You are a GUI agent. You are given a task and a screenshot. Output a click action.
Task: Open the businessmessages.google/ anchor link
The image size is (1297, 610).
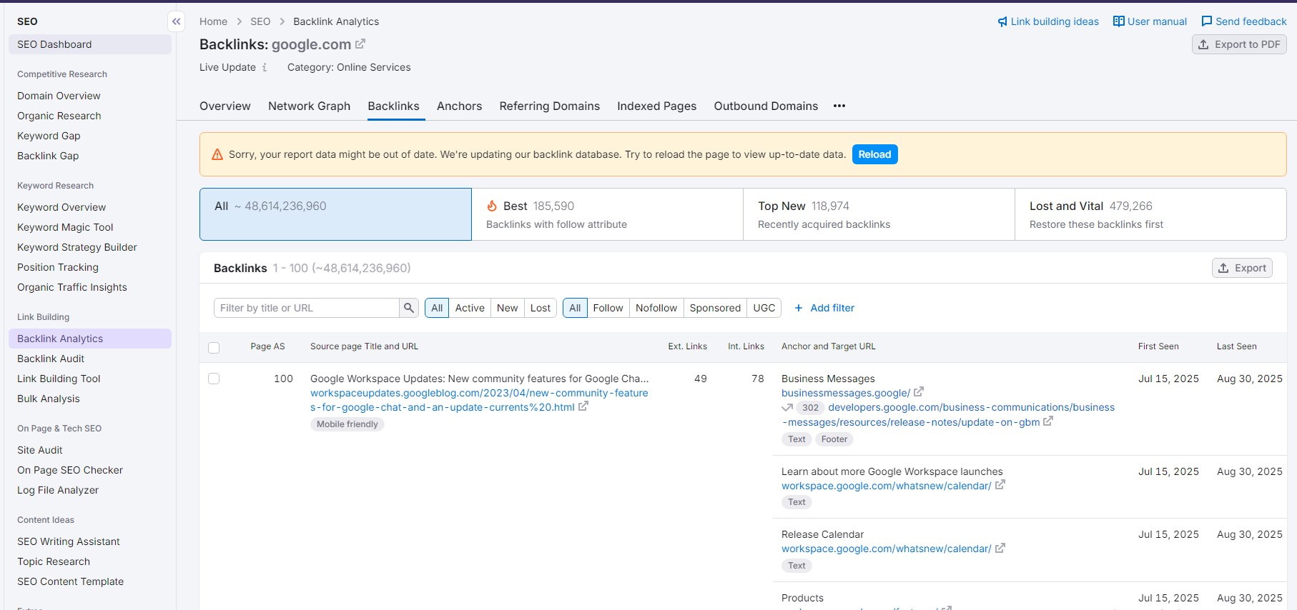click(846, 393)
